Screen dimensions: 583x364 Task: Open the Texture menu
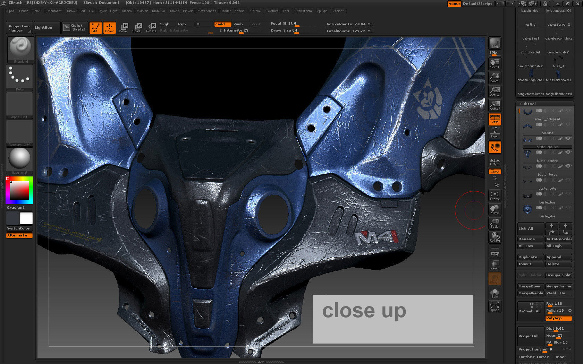(x=272, y=11)
